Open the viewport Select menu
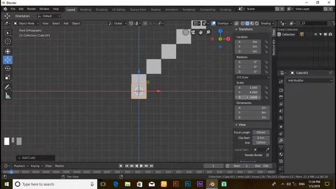 tap(56, 23)
